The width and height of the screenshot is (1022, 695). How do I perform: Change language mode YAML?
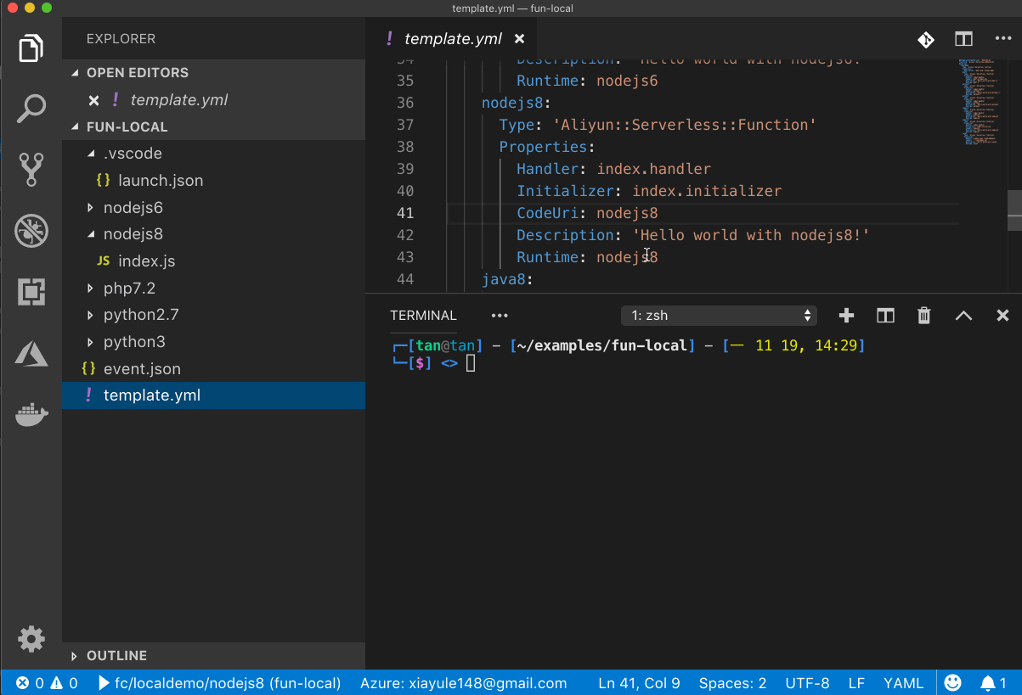(903, 683)
